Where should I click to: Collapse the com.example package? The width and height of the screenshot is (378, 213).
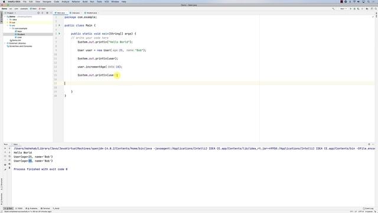point(11,28)
